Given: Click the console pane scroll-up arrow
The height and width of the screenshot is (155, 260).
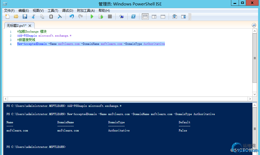Looking at the screenshot, I should [255, 105].
